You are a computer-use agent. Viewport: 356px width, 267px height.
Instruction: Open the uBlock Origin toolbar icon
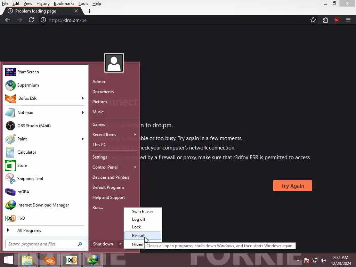(337, 20)
